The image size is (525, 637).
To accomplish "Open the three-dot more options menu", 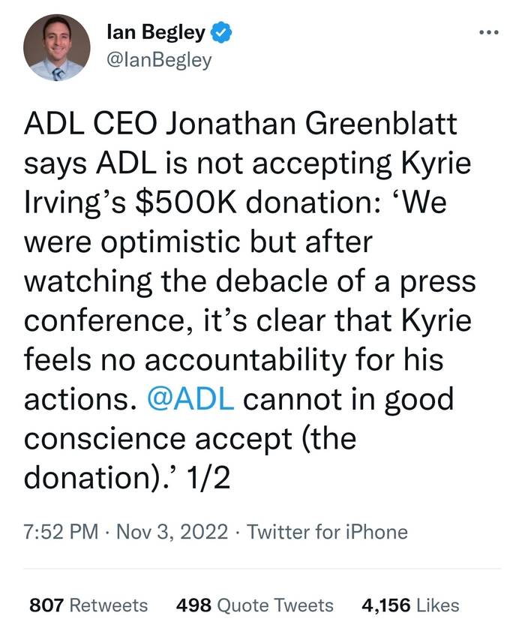I will coord(488,32).
